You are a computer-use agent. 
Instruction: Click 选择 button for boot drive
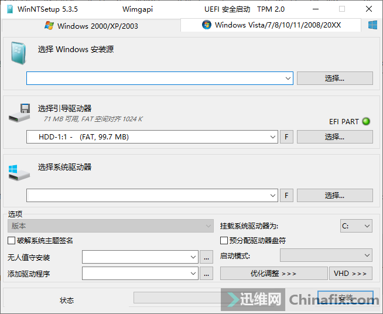coord(334,137)
